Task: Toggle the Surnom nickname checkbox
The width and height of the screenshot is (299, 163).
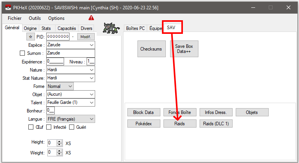Action: tap(22, 53)
